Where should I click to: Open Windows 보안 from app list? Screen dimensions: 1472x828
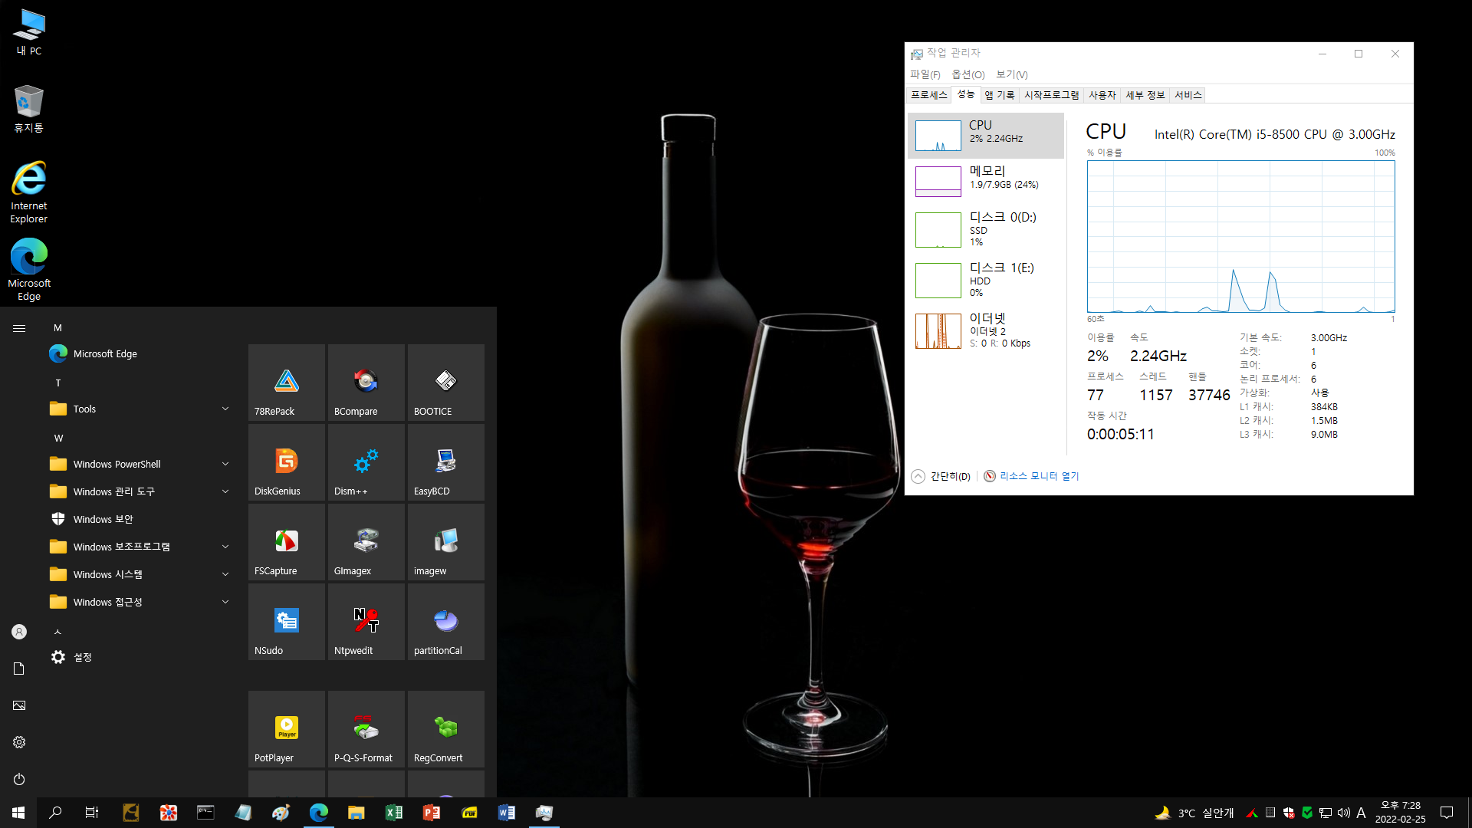pyautogui.click(x=143, y=519)
